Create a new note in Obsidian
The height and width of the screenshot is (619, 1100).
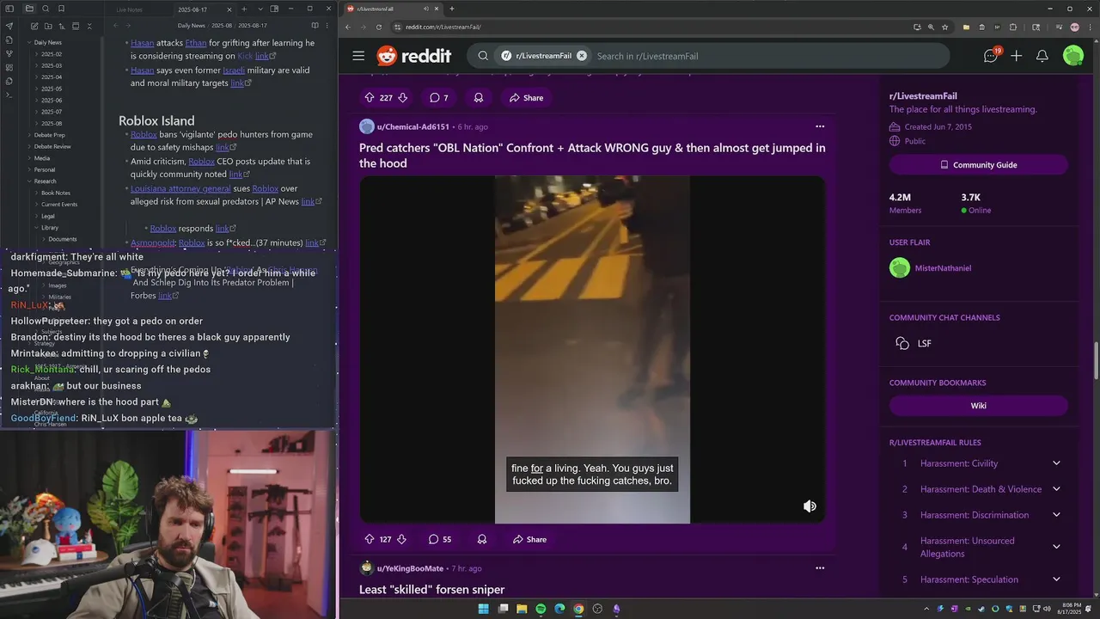(x=34, y=27)
